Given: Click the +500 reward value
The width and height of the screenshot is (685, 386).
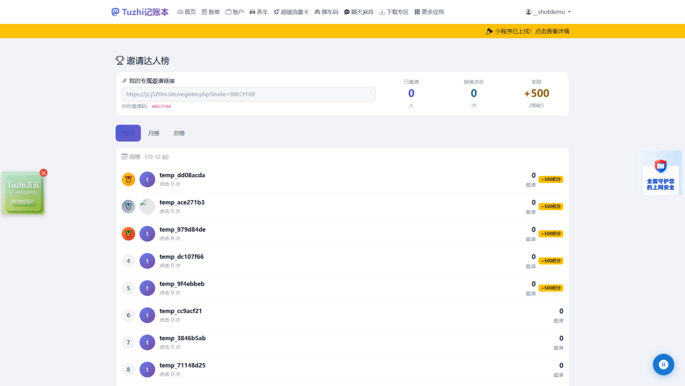Looking at the screenshot, I should coord(537,93).
